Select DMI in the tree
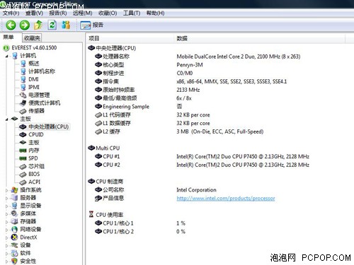This screenshot has height=265, width=354. pyautogui.click(x=33, y=79)
